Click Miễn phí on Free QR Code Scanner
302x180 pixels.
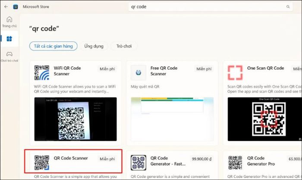204,69
